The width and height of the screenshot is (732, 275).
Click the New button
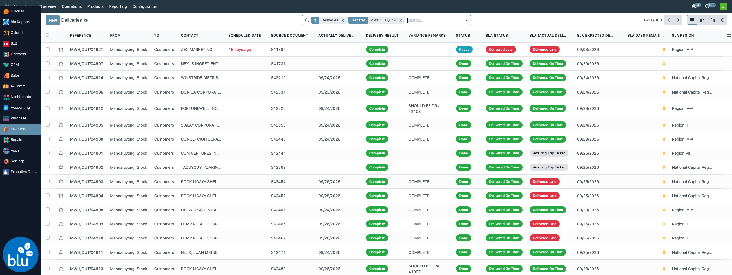[53, 20]
